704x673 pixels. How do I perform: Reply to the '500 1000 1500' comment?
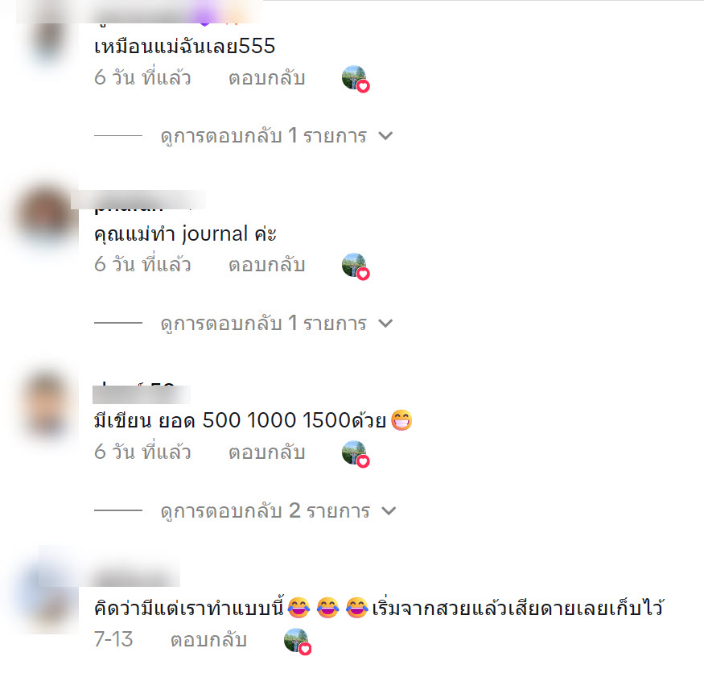coord(266,453)
